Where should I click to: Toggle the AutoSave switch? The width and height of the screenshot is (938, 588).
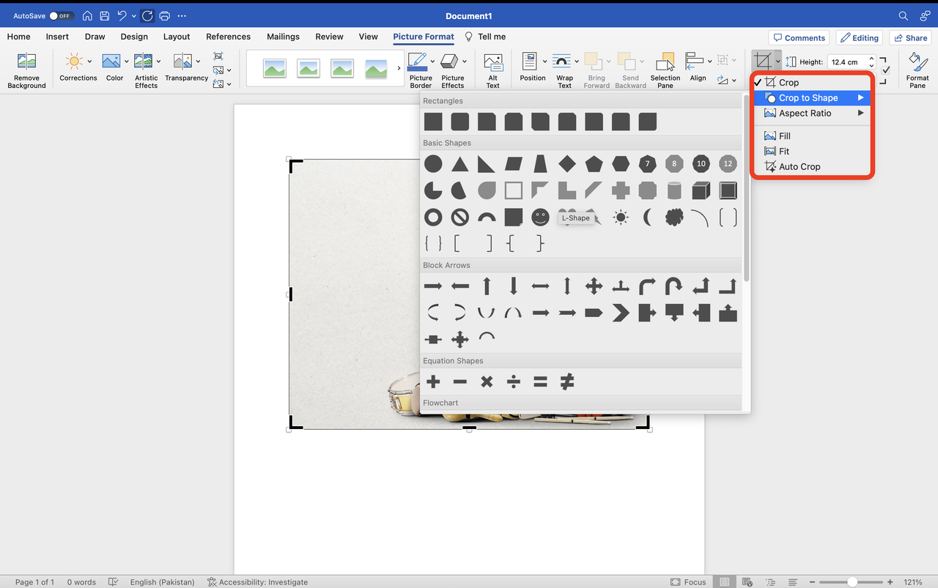tap(61, 15)
